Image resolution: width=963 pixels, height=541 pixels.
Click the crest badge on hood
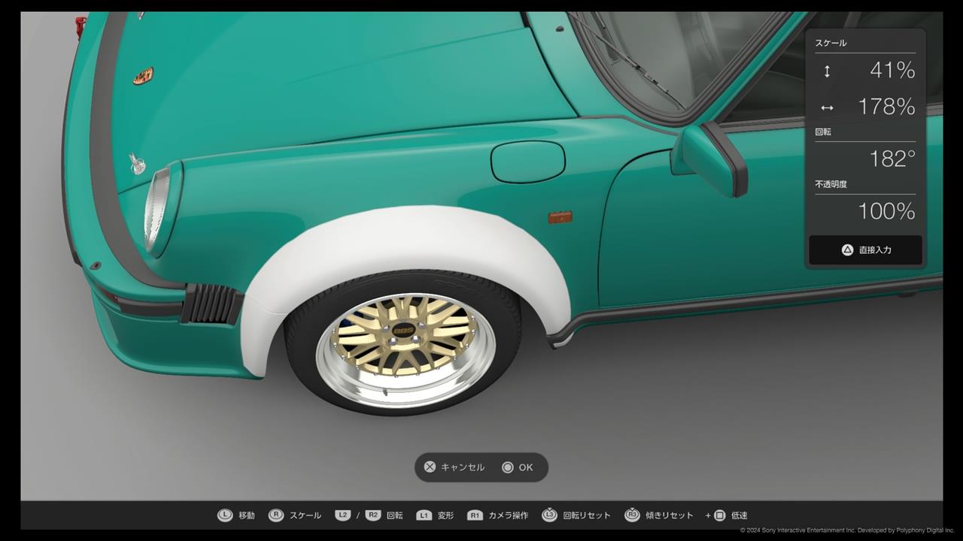tap(144, 76)
